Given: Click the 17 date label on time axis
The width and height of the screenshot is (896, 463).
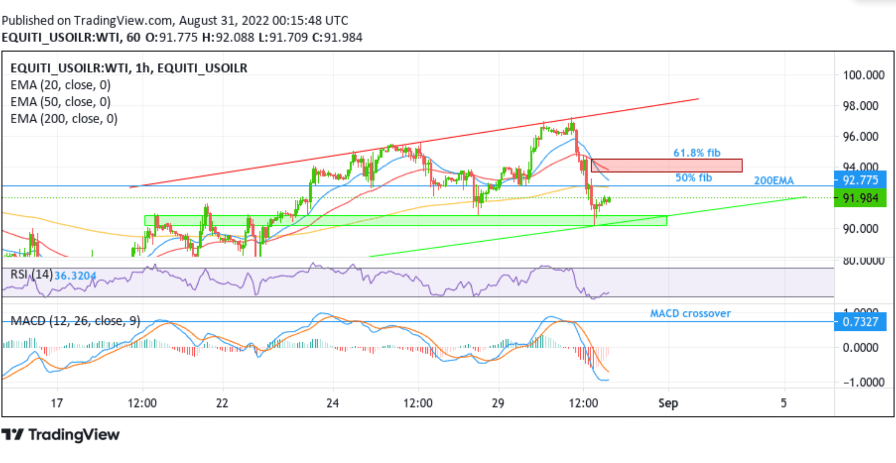Looking at the screenshot, I should click(57, 404).
